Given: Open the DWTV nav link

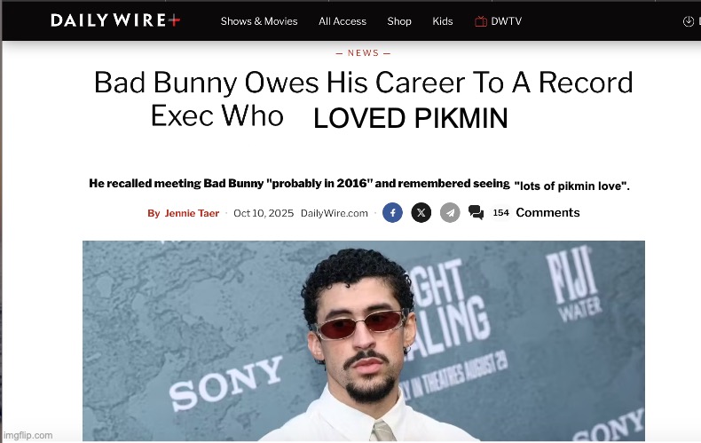Looking at the screenshot, I should [506, 21].
